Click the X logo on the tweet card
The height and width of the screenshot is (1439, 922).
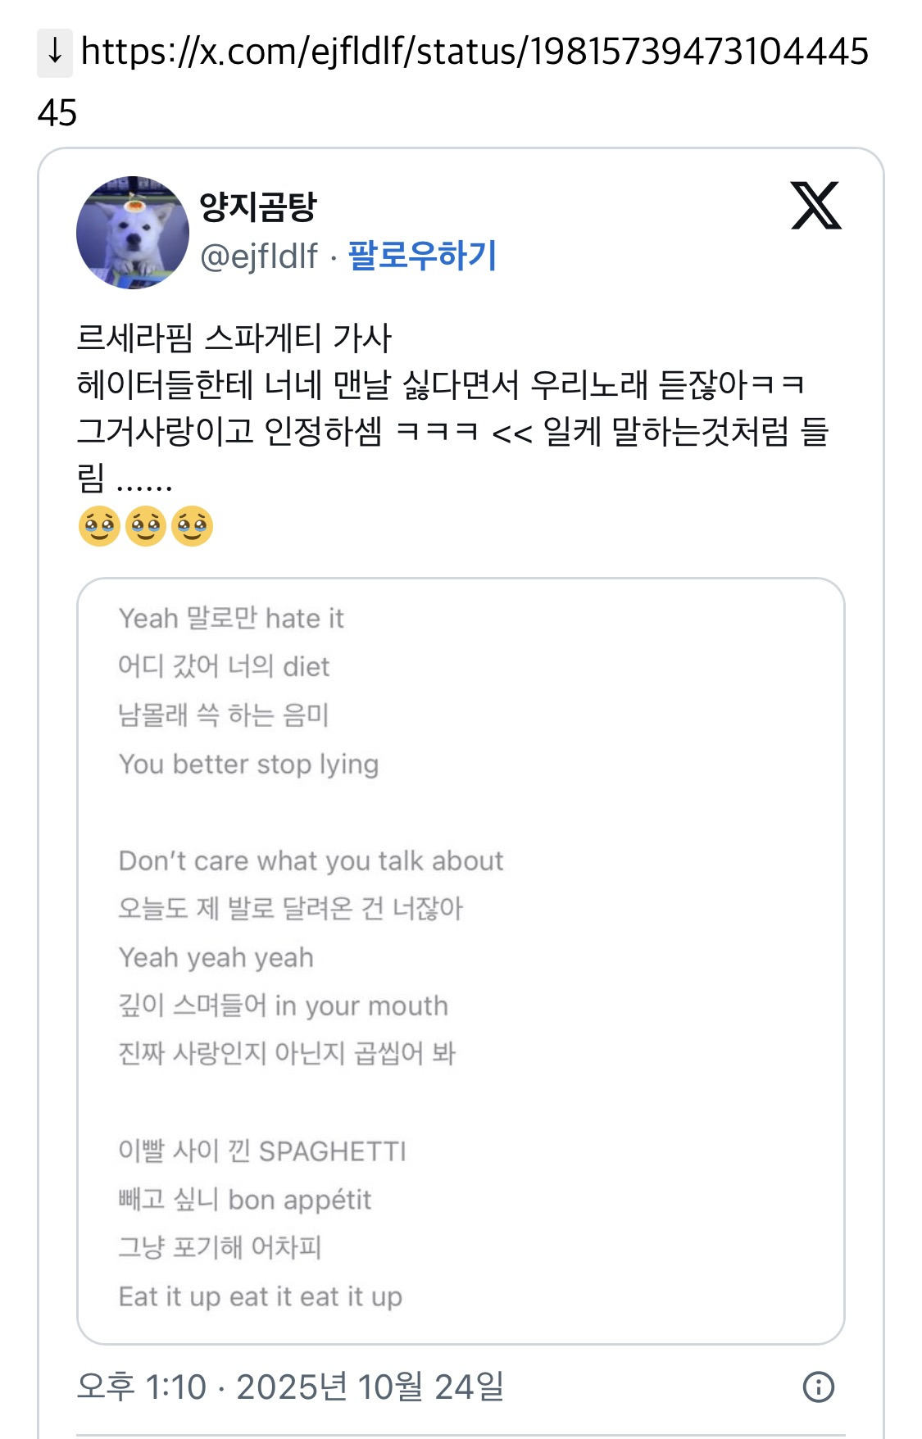click(815, 206)
